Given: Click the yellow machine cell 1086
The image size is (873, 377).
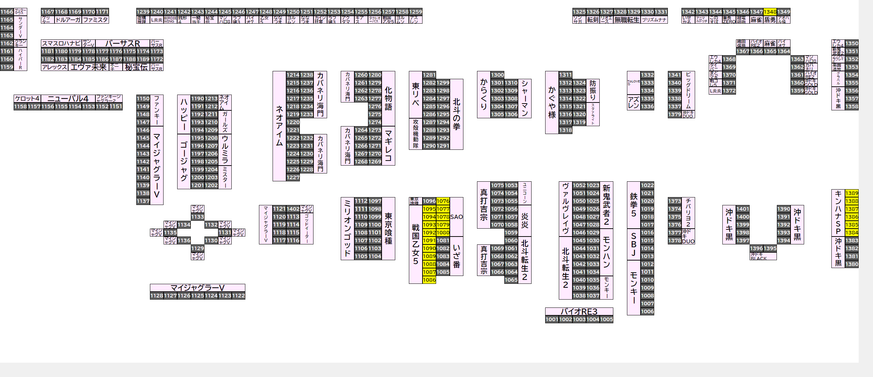Looking at the screenshot, I should click(x=429, y=280).
